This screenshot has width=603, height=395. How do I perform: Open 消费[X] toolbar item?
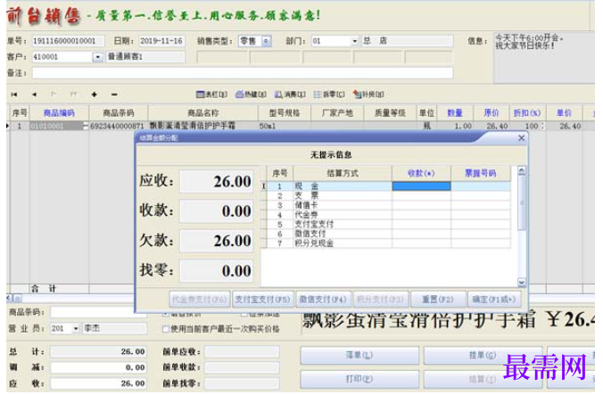tap(290, 95)
